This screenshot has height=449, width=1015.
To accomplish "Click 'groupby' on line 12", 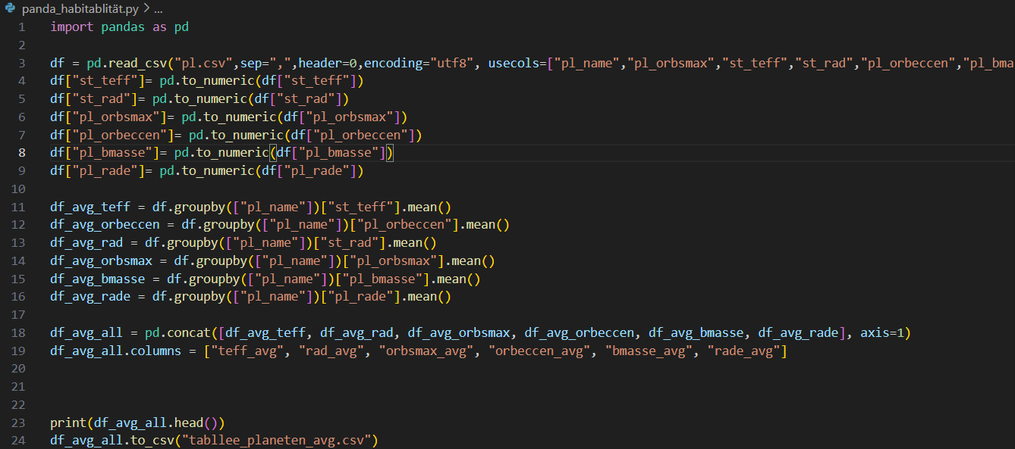I will [229, 225].
